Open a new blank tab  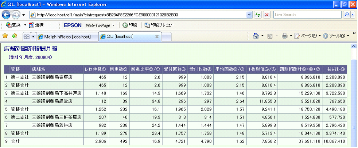pyautogui.click(x=167, y=37)
